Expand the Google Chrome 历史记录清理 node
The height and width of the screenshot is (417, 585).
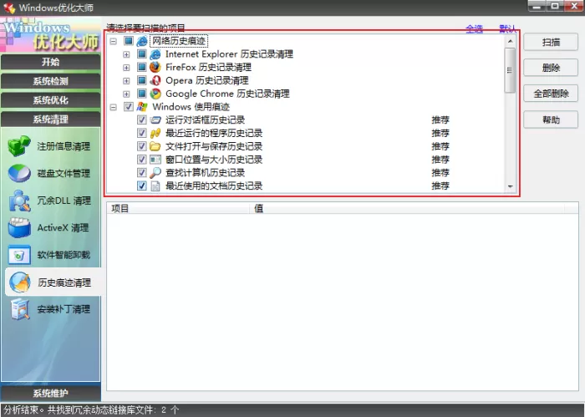click(126, 94)
